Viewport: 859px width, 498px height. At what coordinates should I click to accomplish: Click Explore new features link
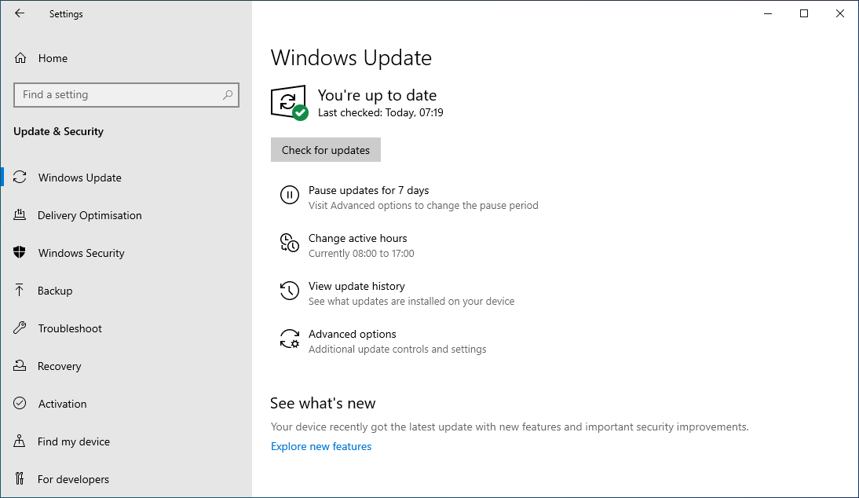tap(321, 446)
